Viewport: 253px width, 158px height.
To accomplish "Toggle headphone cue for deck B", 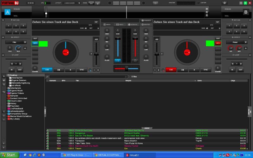I will [x=135, y=60].
